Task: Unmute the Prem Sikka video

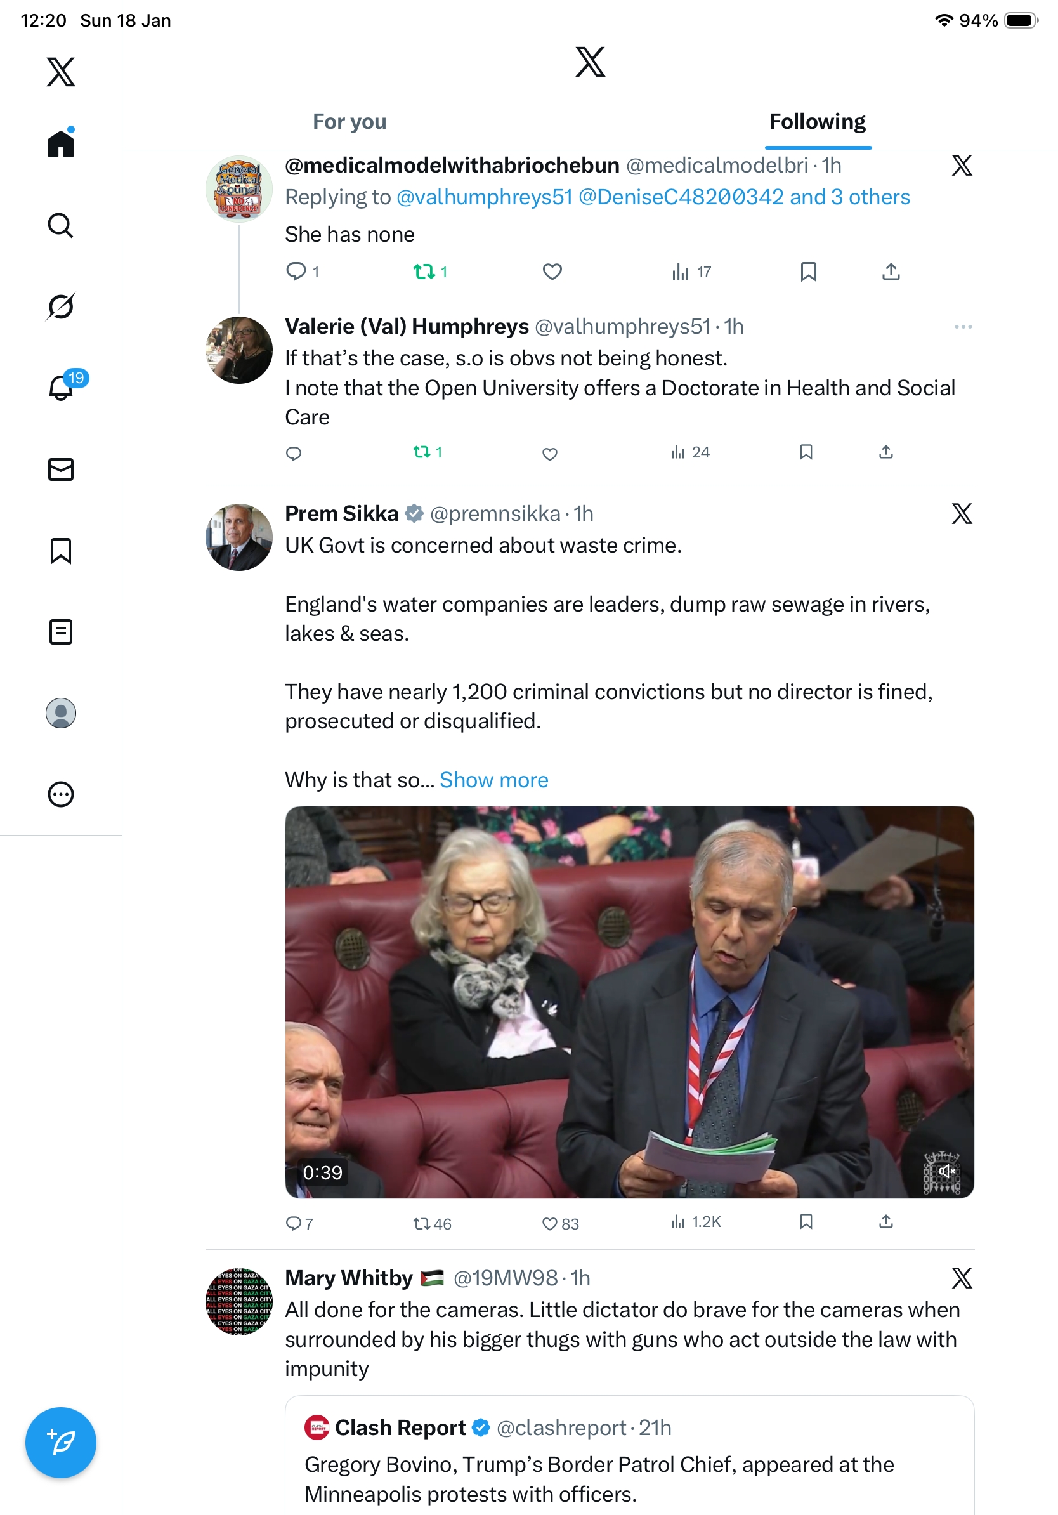Action: coord(946,1171)
